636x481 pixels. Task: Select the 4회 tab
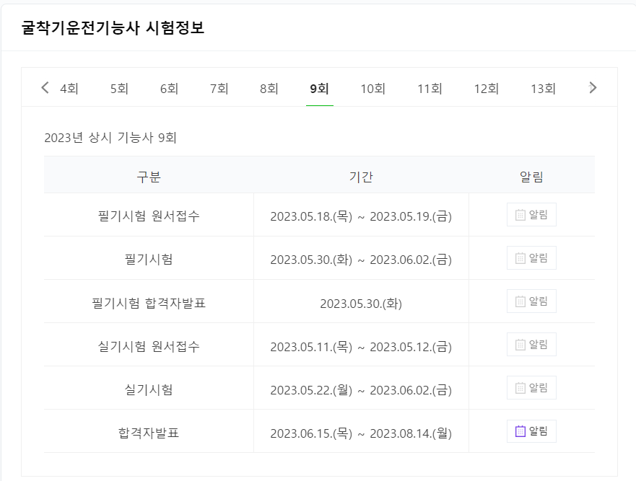[x=69, y=89]
